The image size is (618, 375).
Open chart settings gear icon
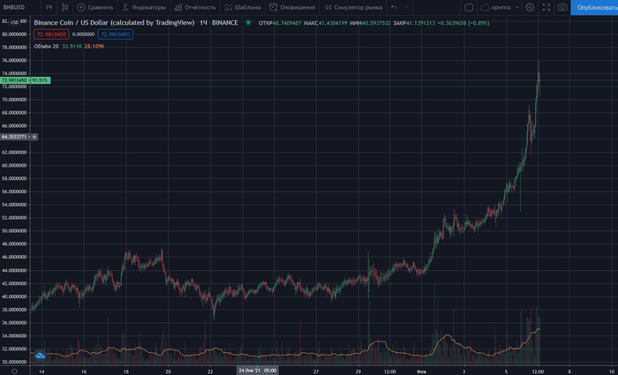(x=530, y=7)
